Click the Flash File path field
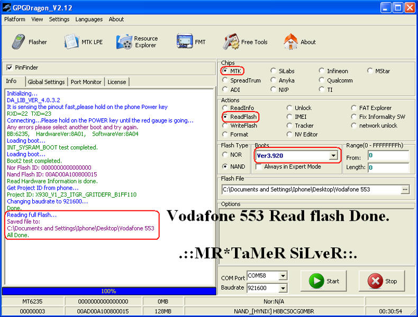The image size is (418, 317). (x=311, y=190)
